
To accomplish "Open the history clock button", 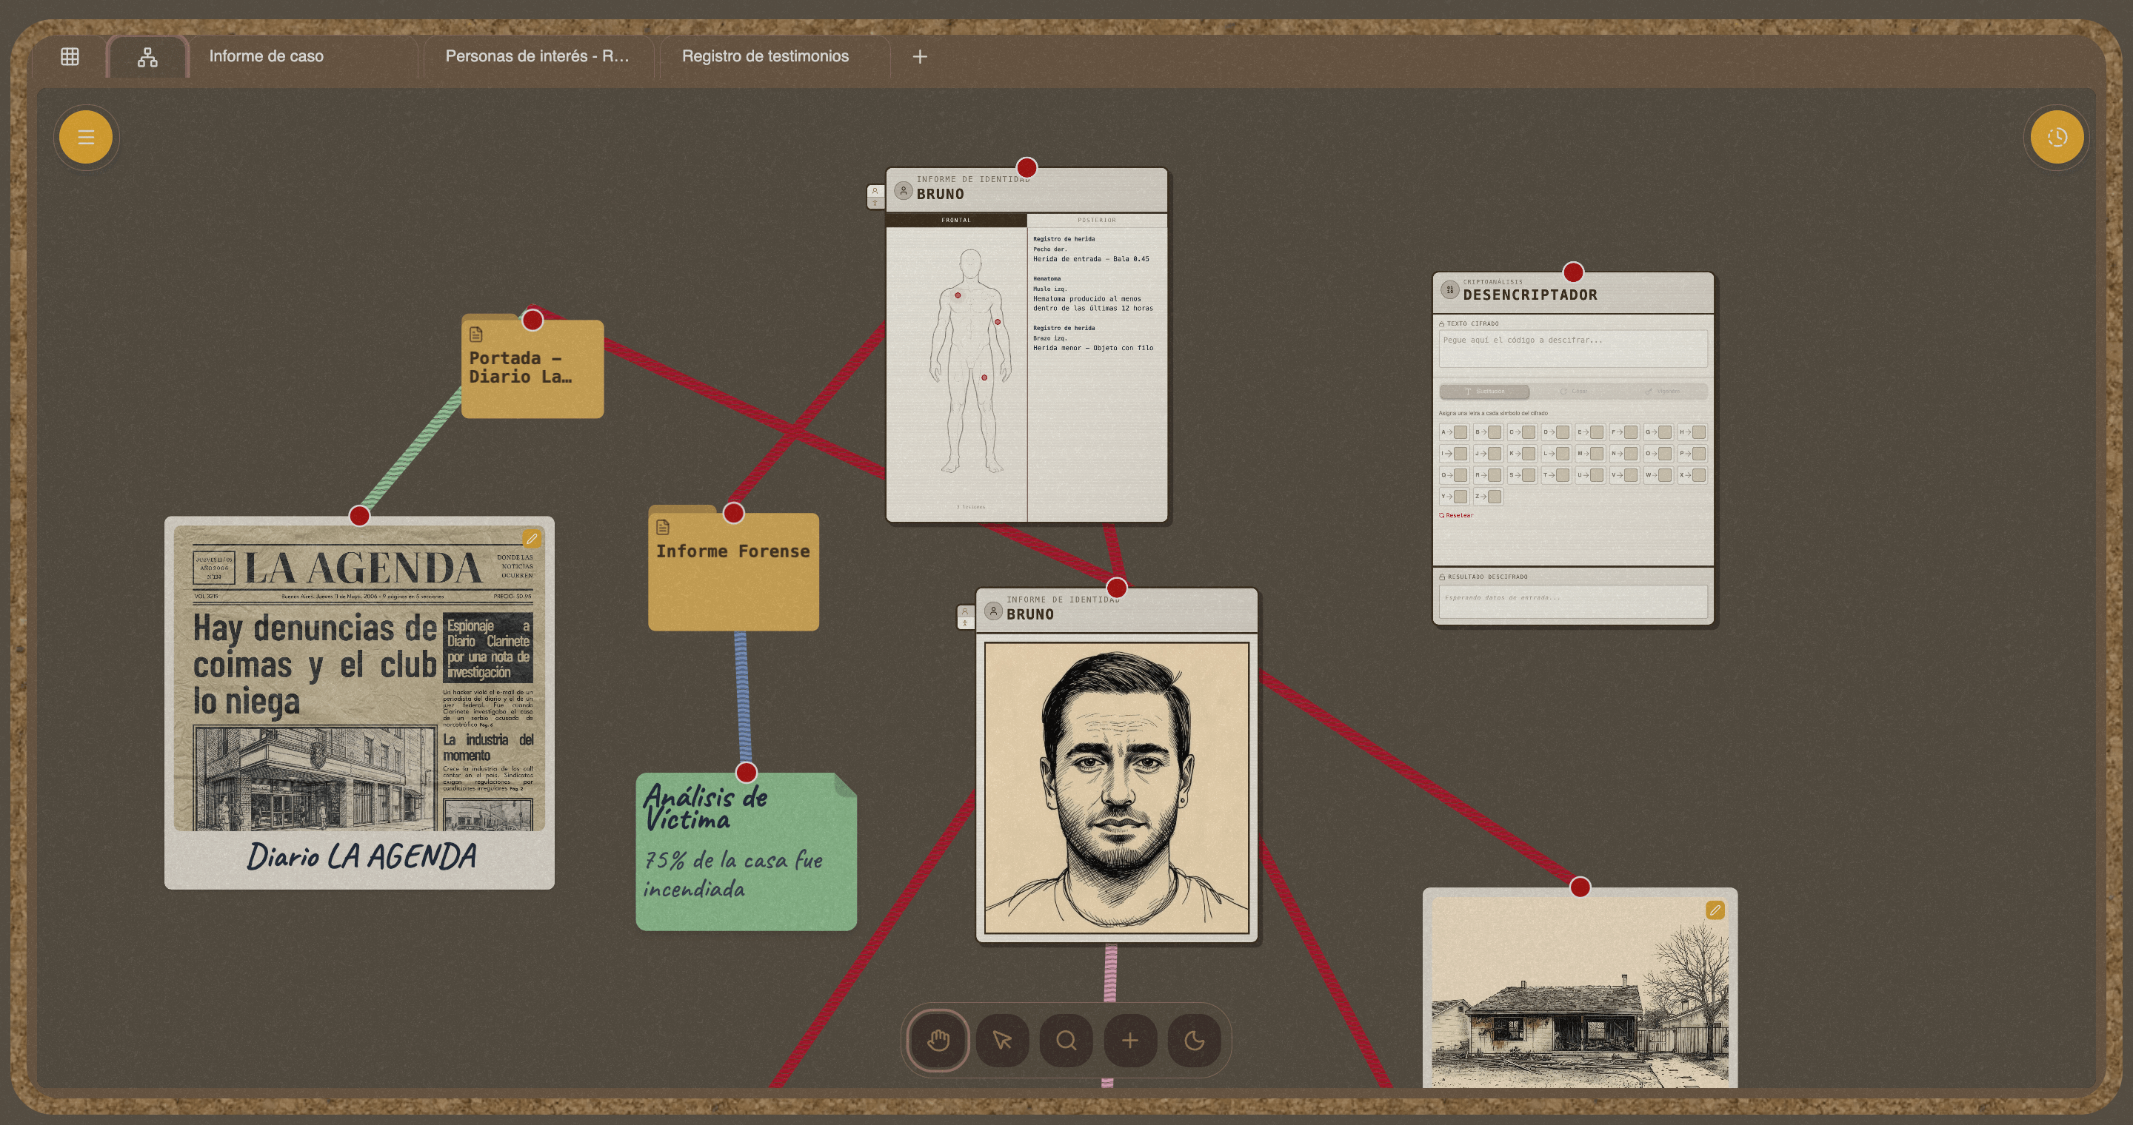I will coord(2057,138).
